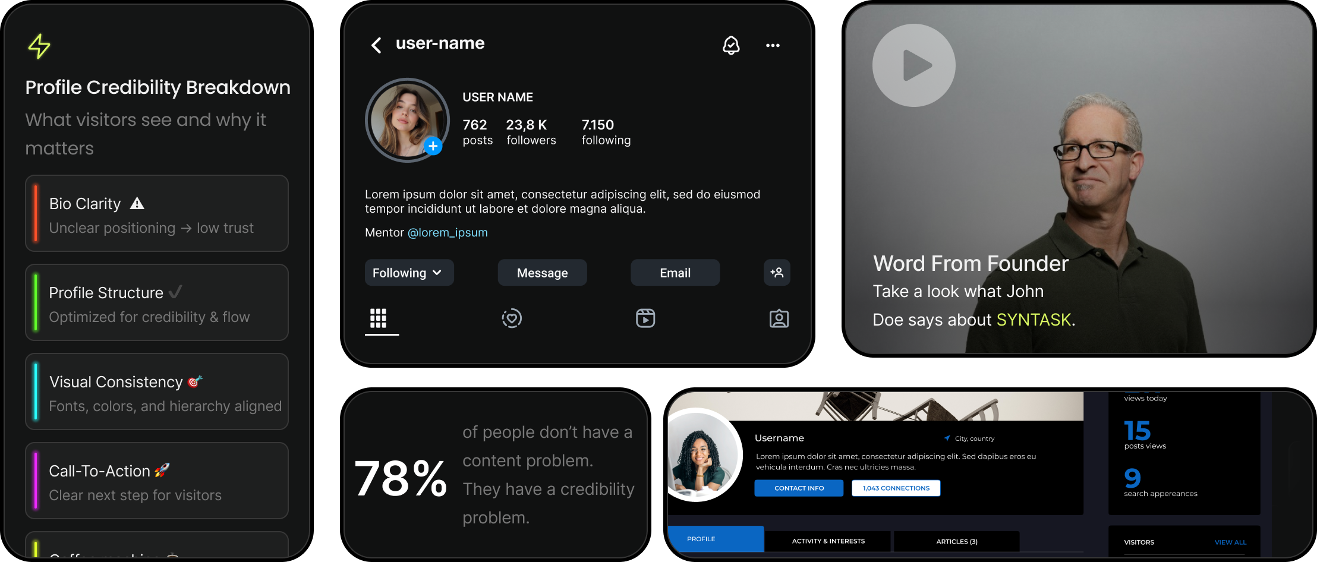This screenshot has height=562, width=1317.
Task: Open the @lorem_ipsum mentor link
Action: pos(448,233)
